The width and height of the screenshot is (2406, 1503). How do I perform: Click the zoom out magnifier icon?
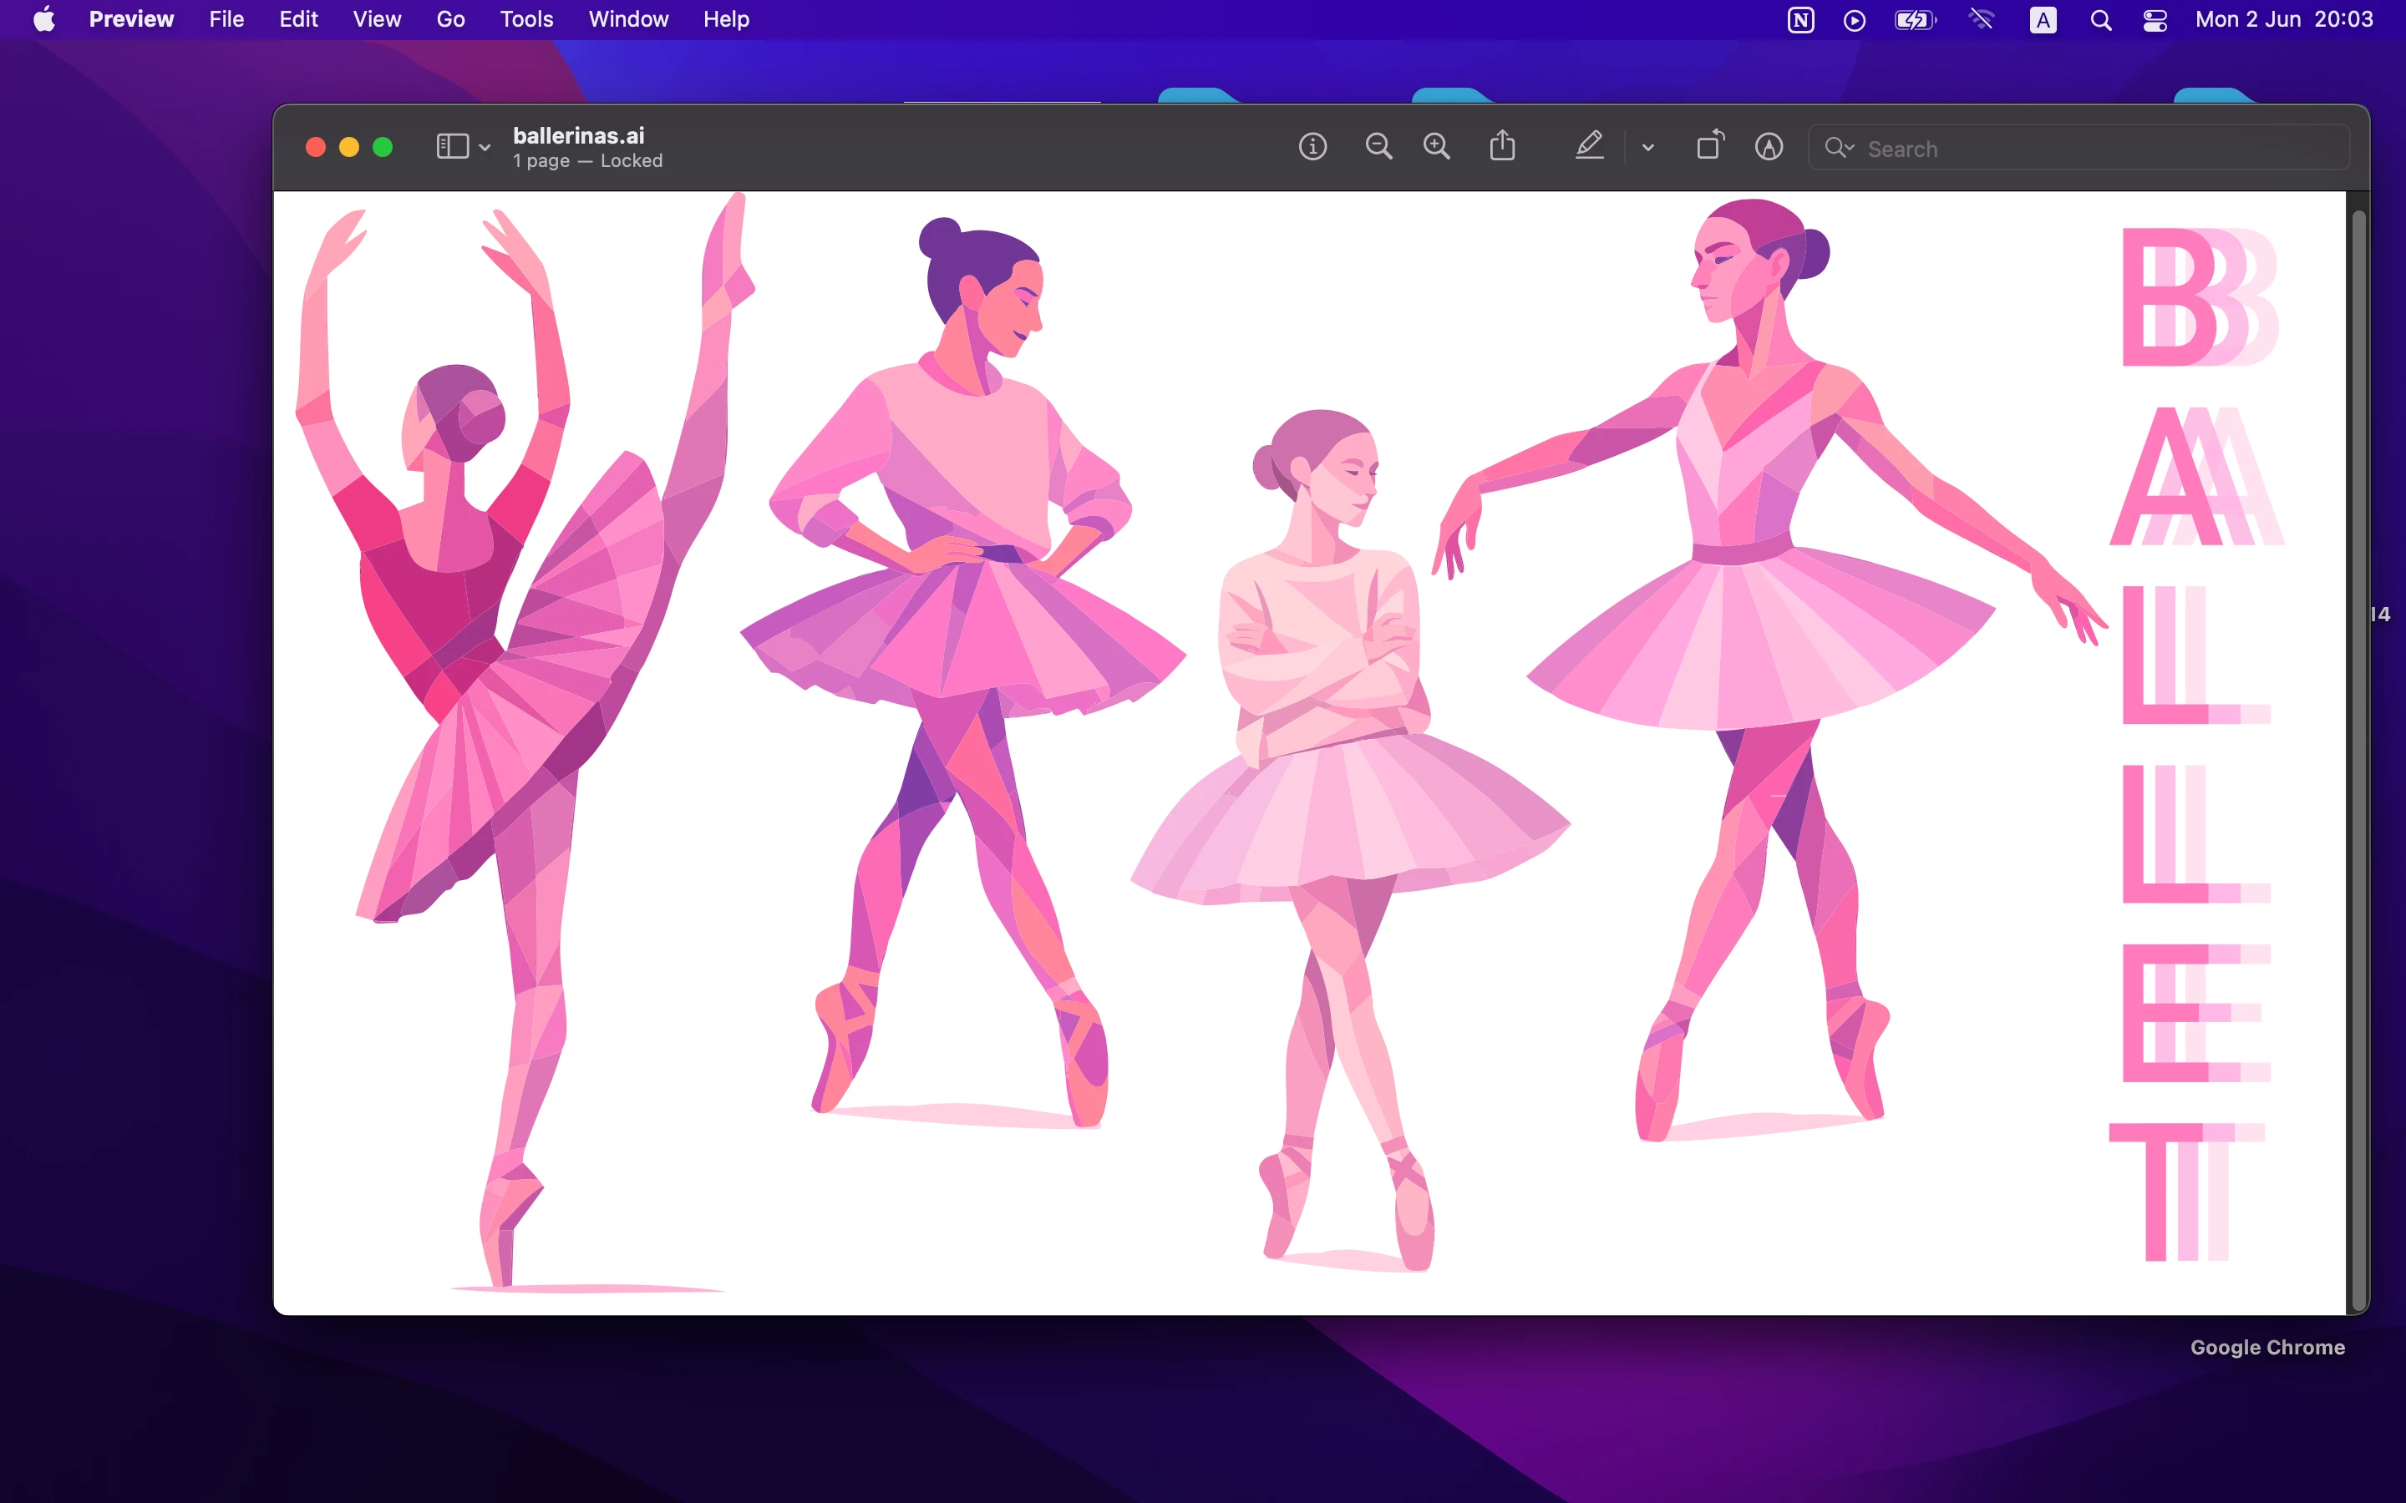[x=1378, y=147]
